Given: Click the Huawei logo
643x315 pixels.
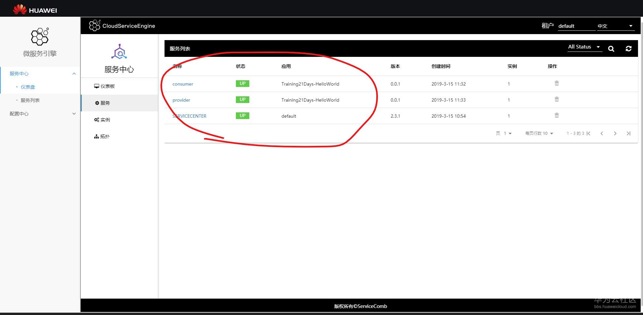Looking at the screenshot, I should pos(35,10).
